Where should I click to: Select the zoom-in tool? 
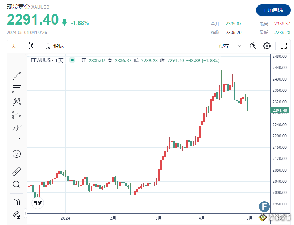[17, 184]
